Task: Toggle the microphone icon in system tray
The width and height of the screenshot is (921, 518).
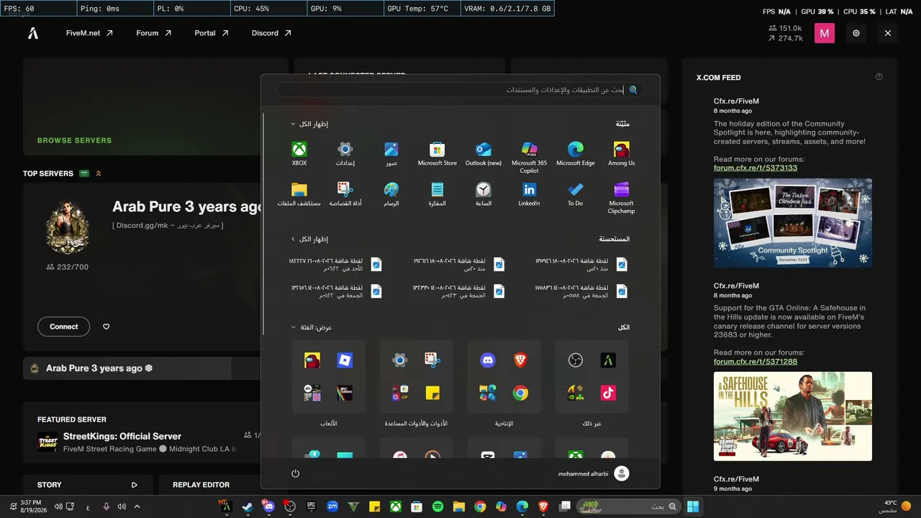Action: (x=106, y=507)
